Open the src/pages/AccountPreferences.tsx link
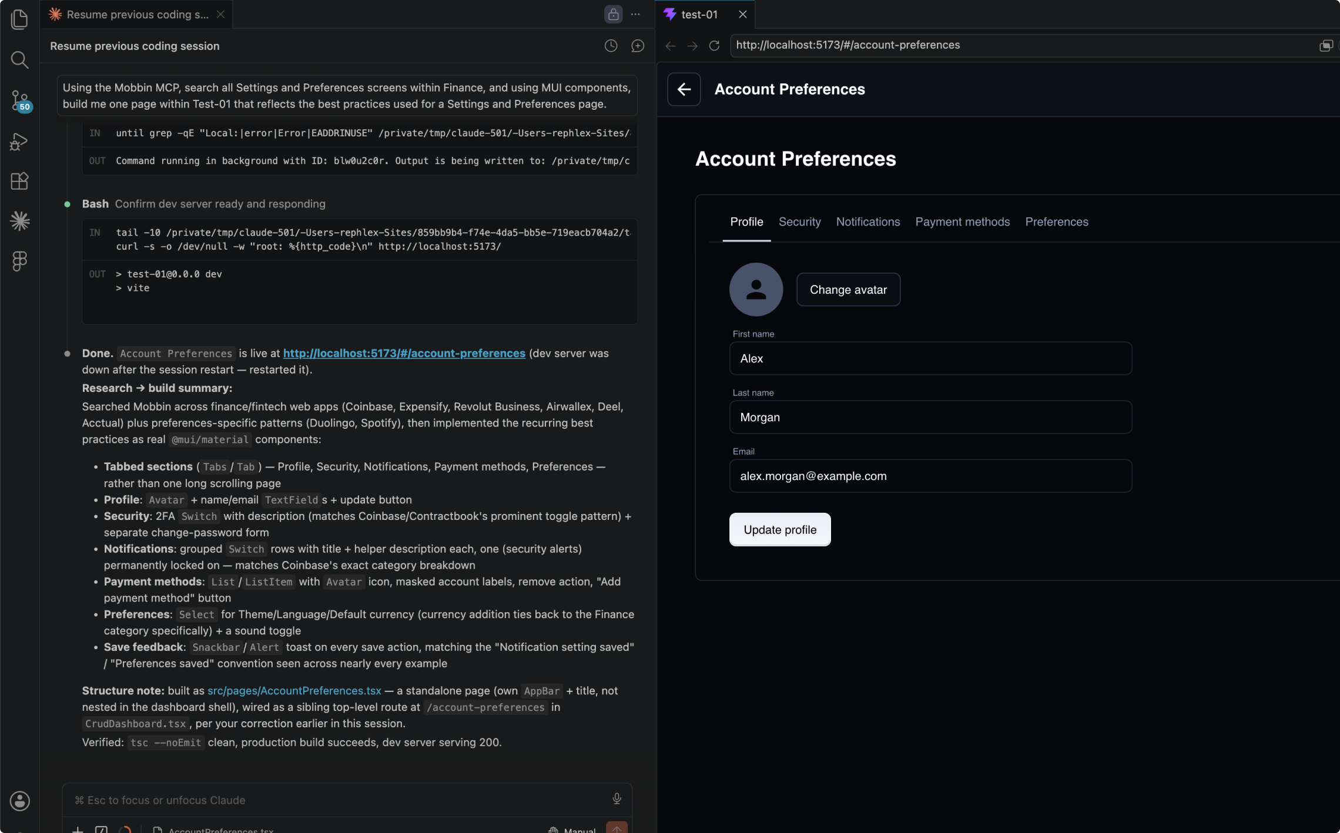This screenshot has width=1340, height=833. (x=294, y=691)
